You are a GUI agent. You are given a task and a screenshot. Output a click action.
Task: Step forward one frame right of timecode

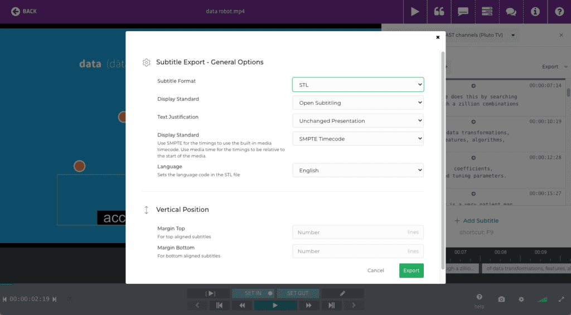tap(55, 299)
